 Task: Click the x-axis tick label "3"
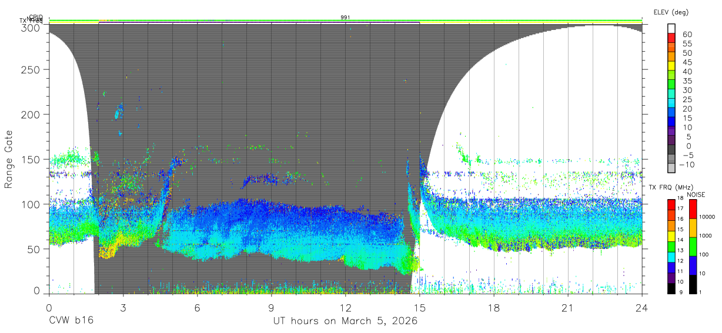coord(123,308)
